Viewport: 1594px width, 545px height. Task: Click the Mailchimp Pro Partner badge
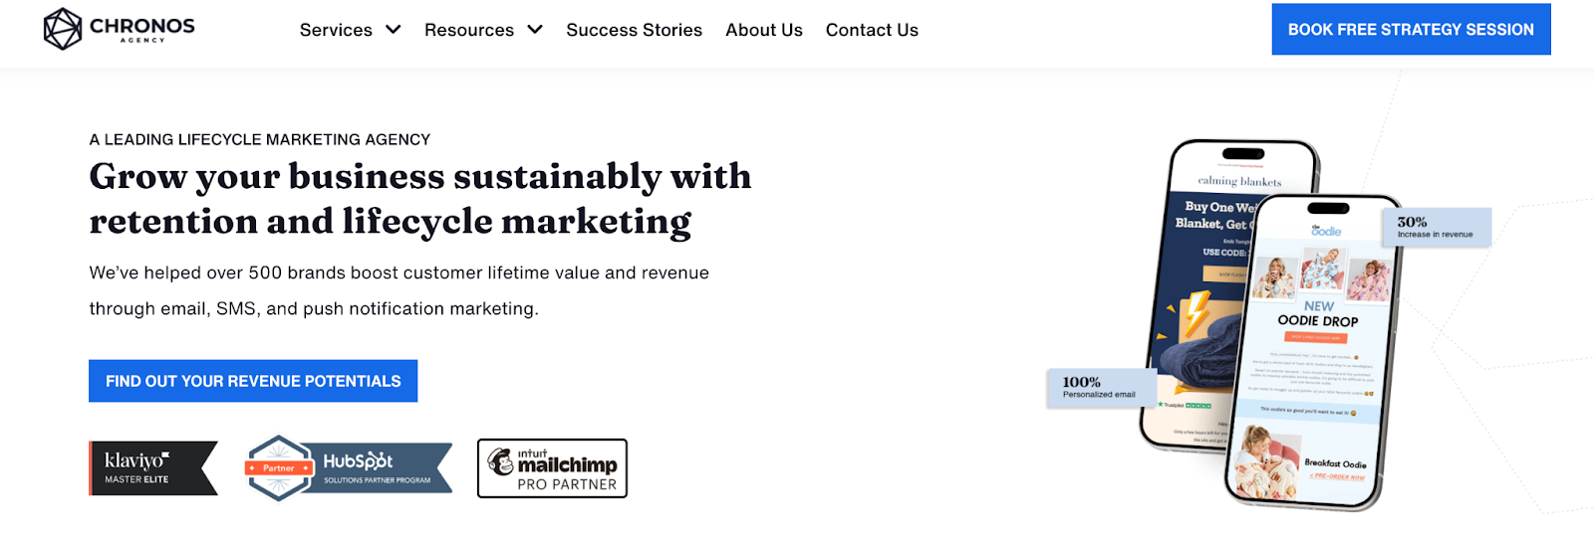(x=552, y=468)
